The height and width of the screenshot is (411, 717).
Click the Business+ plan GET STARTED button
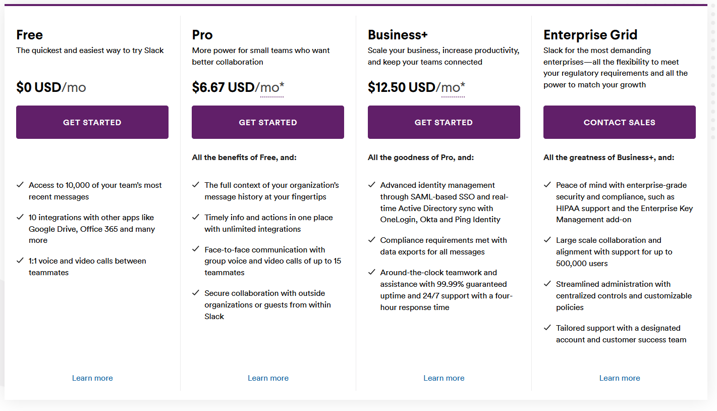(x=444, y=122)
